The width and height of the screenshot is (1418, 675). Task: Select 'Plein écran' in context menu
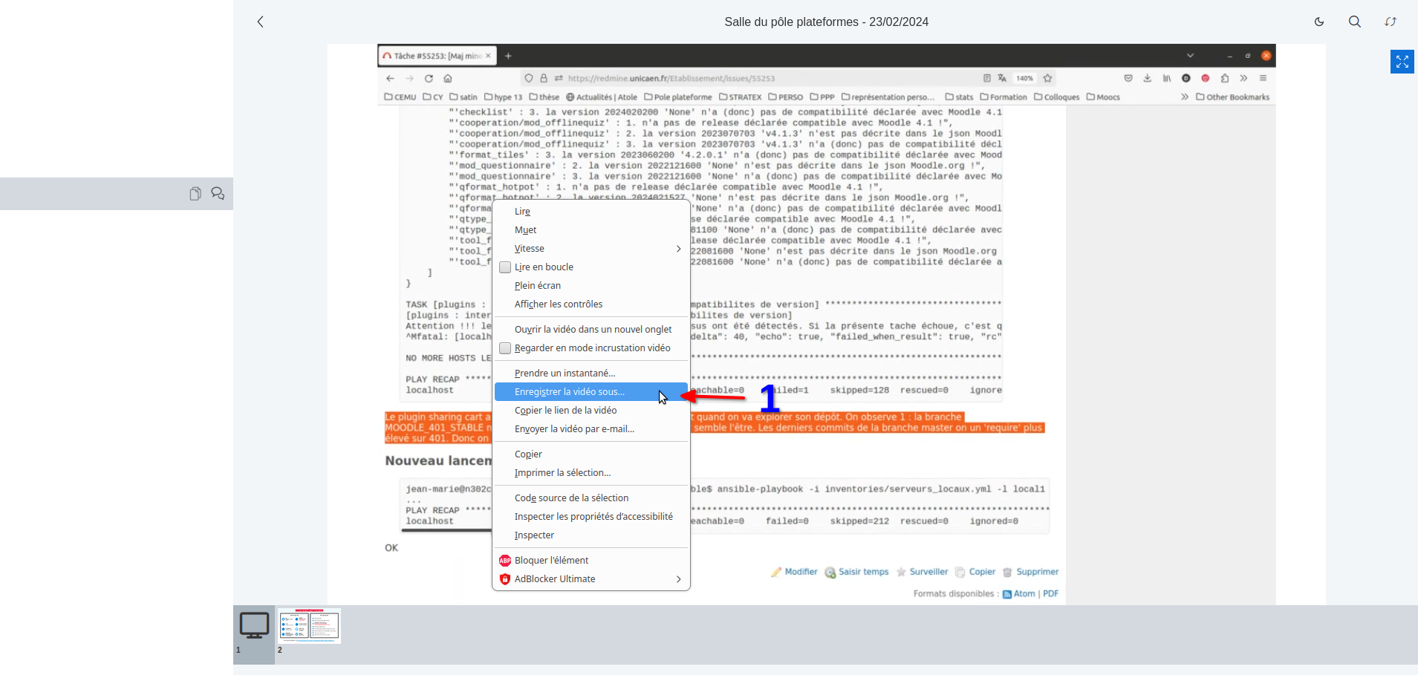pos(538,286)
